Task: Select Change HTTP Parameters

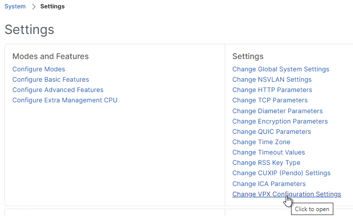Action: pos(272,90)
